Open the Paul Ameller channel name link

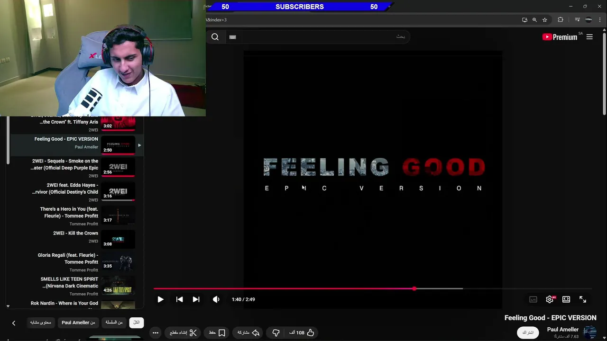563,330
